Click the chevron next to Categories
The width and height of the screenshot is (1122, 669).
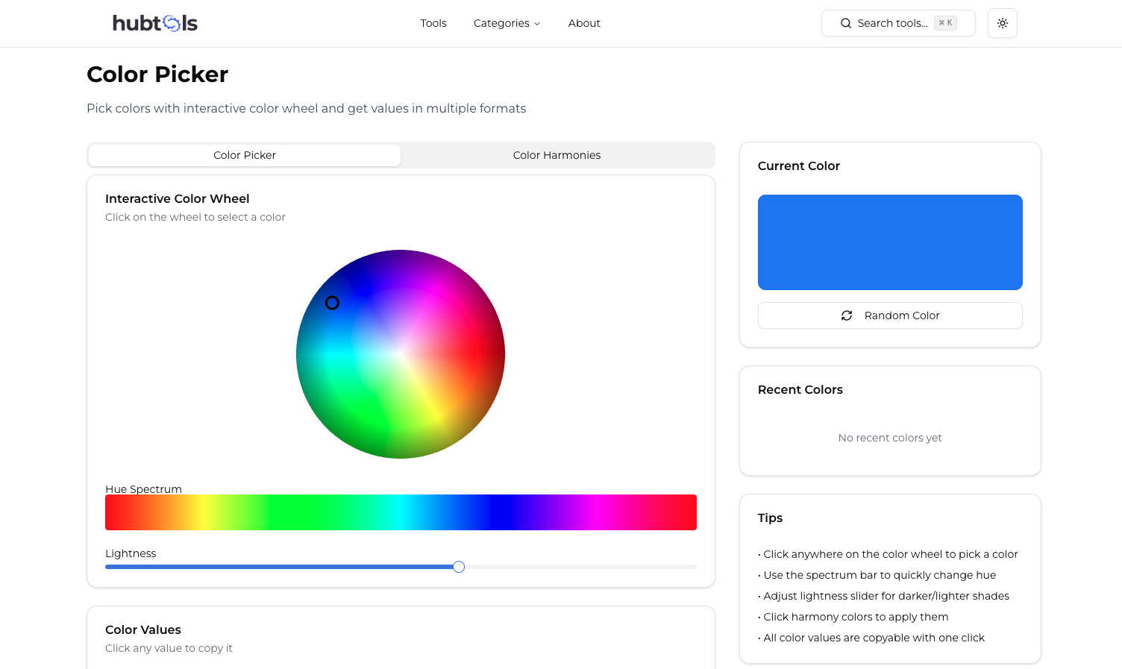(x=537, y=24)
